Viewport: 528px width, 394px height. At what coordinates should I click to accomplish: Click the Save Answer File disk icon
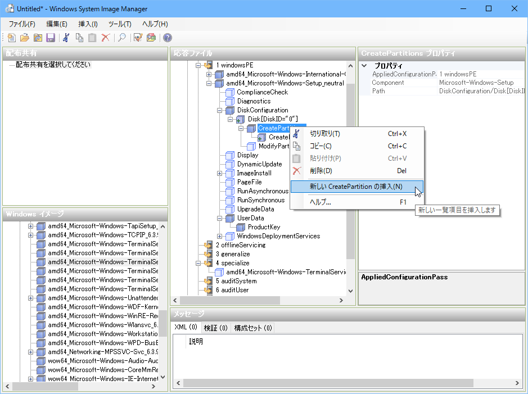[x=51, y=38]
